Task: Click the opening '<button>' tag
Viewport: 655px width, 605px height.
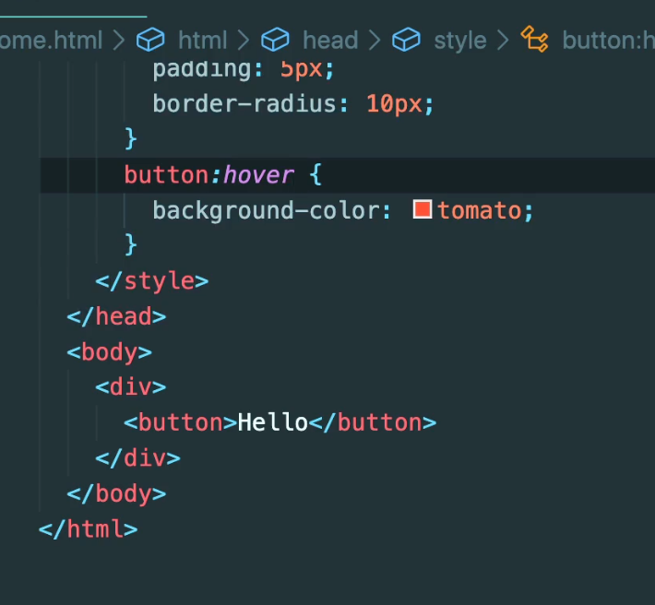Action: tap(181, 422)
